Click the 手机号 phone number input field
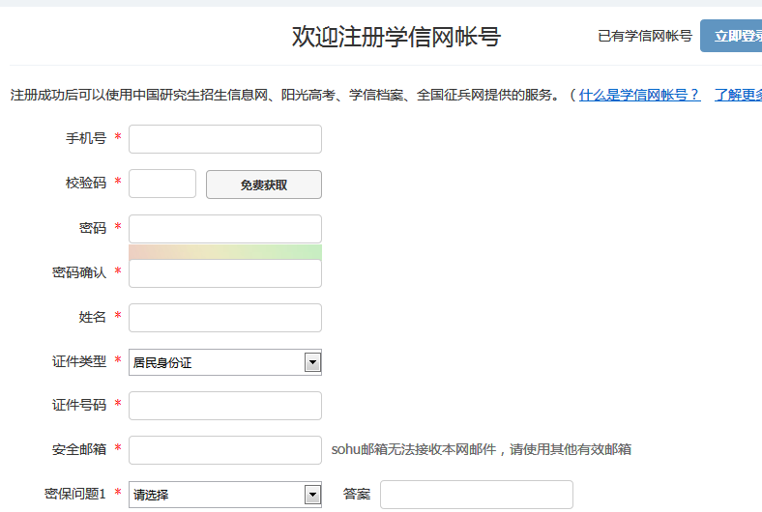The image size is (762, 512). pyautogui.click(x=224, y=139)
